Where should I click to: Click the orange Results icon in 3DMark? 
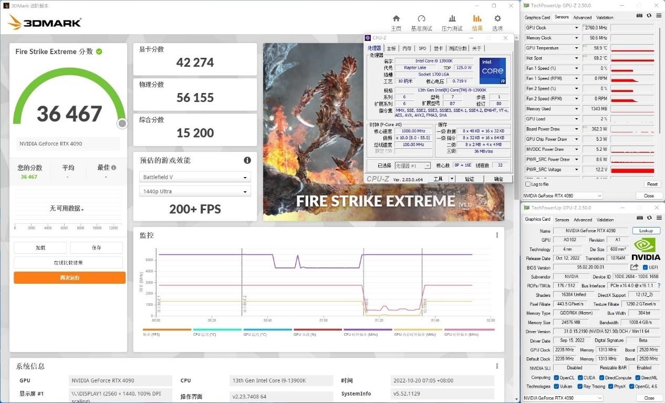pyautogui.click(x=476, y=18)
